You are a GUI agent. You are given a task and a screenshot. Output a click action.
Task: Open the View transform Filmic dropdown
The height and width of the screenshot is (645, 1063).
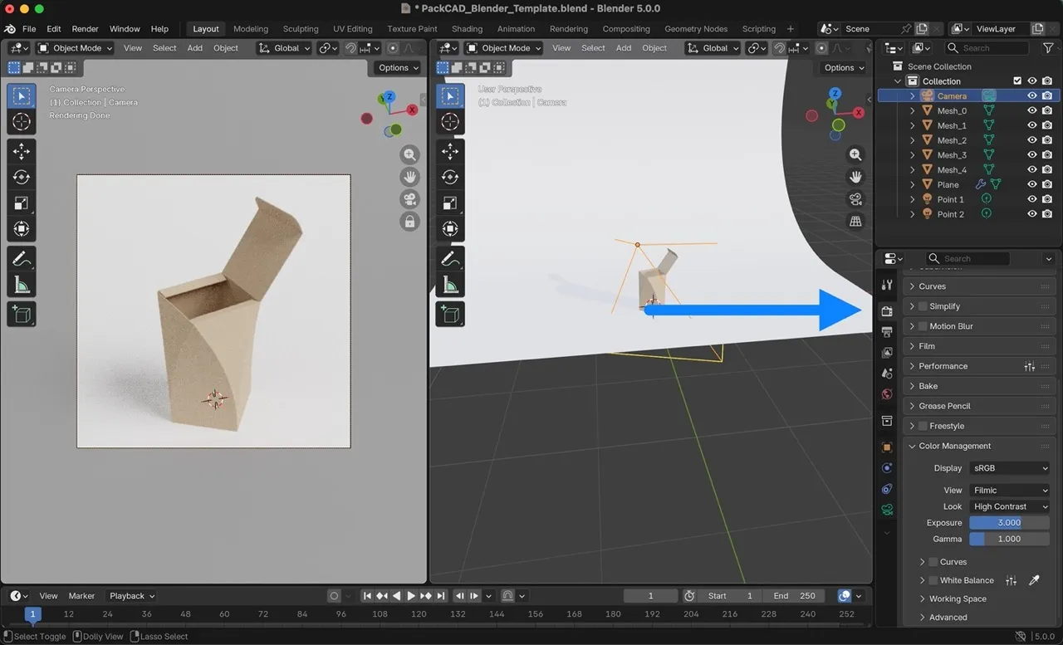coord(1009,490)
